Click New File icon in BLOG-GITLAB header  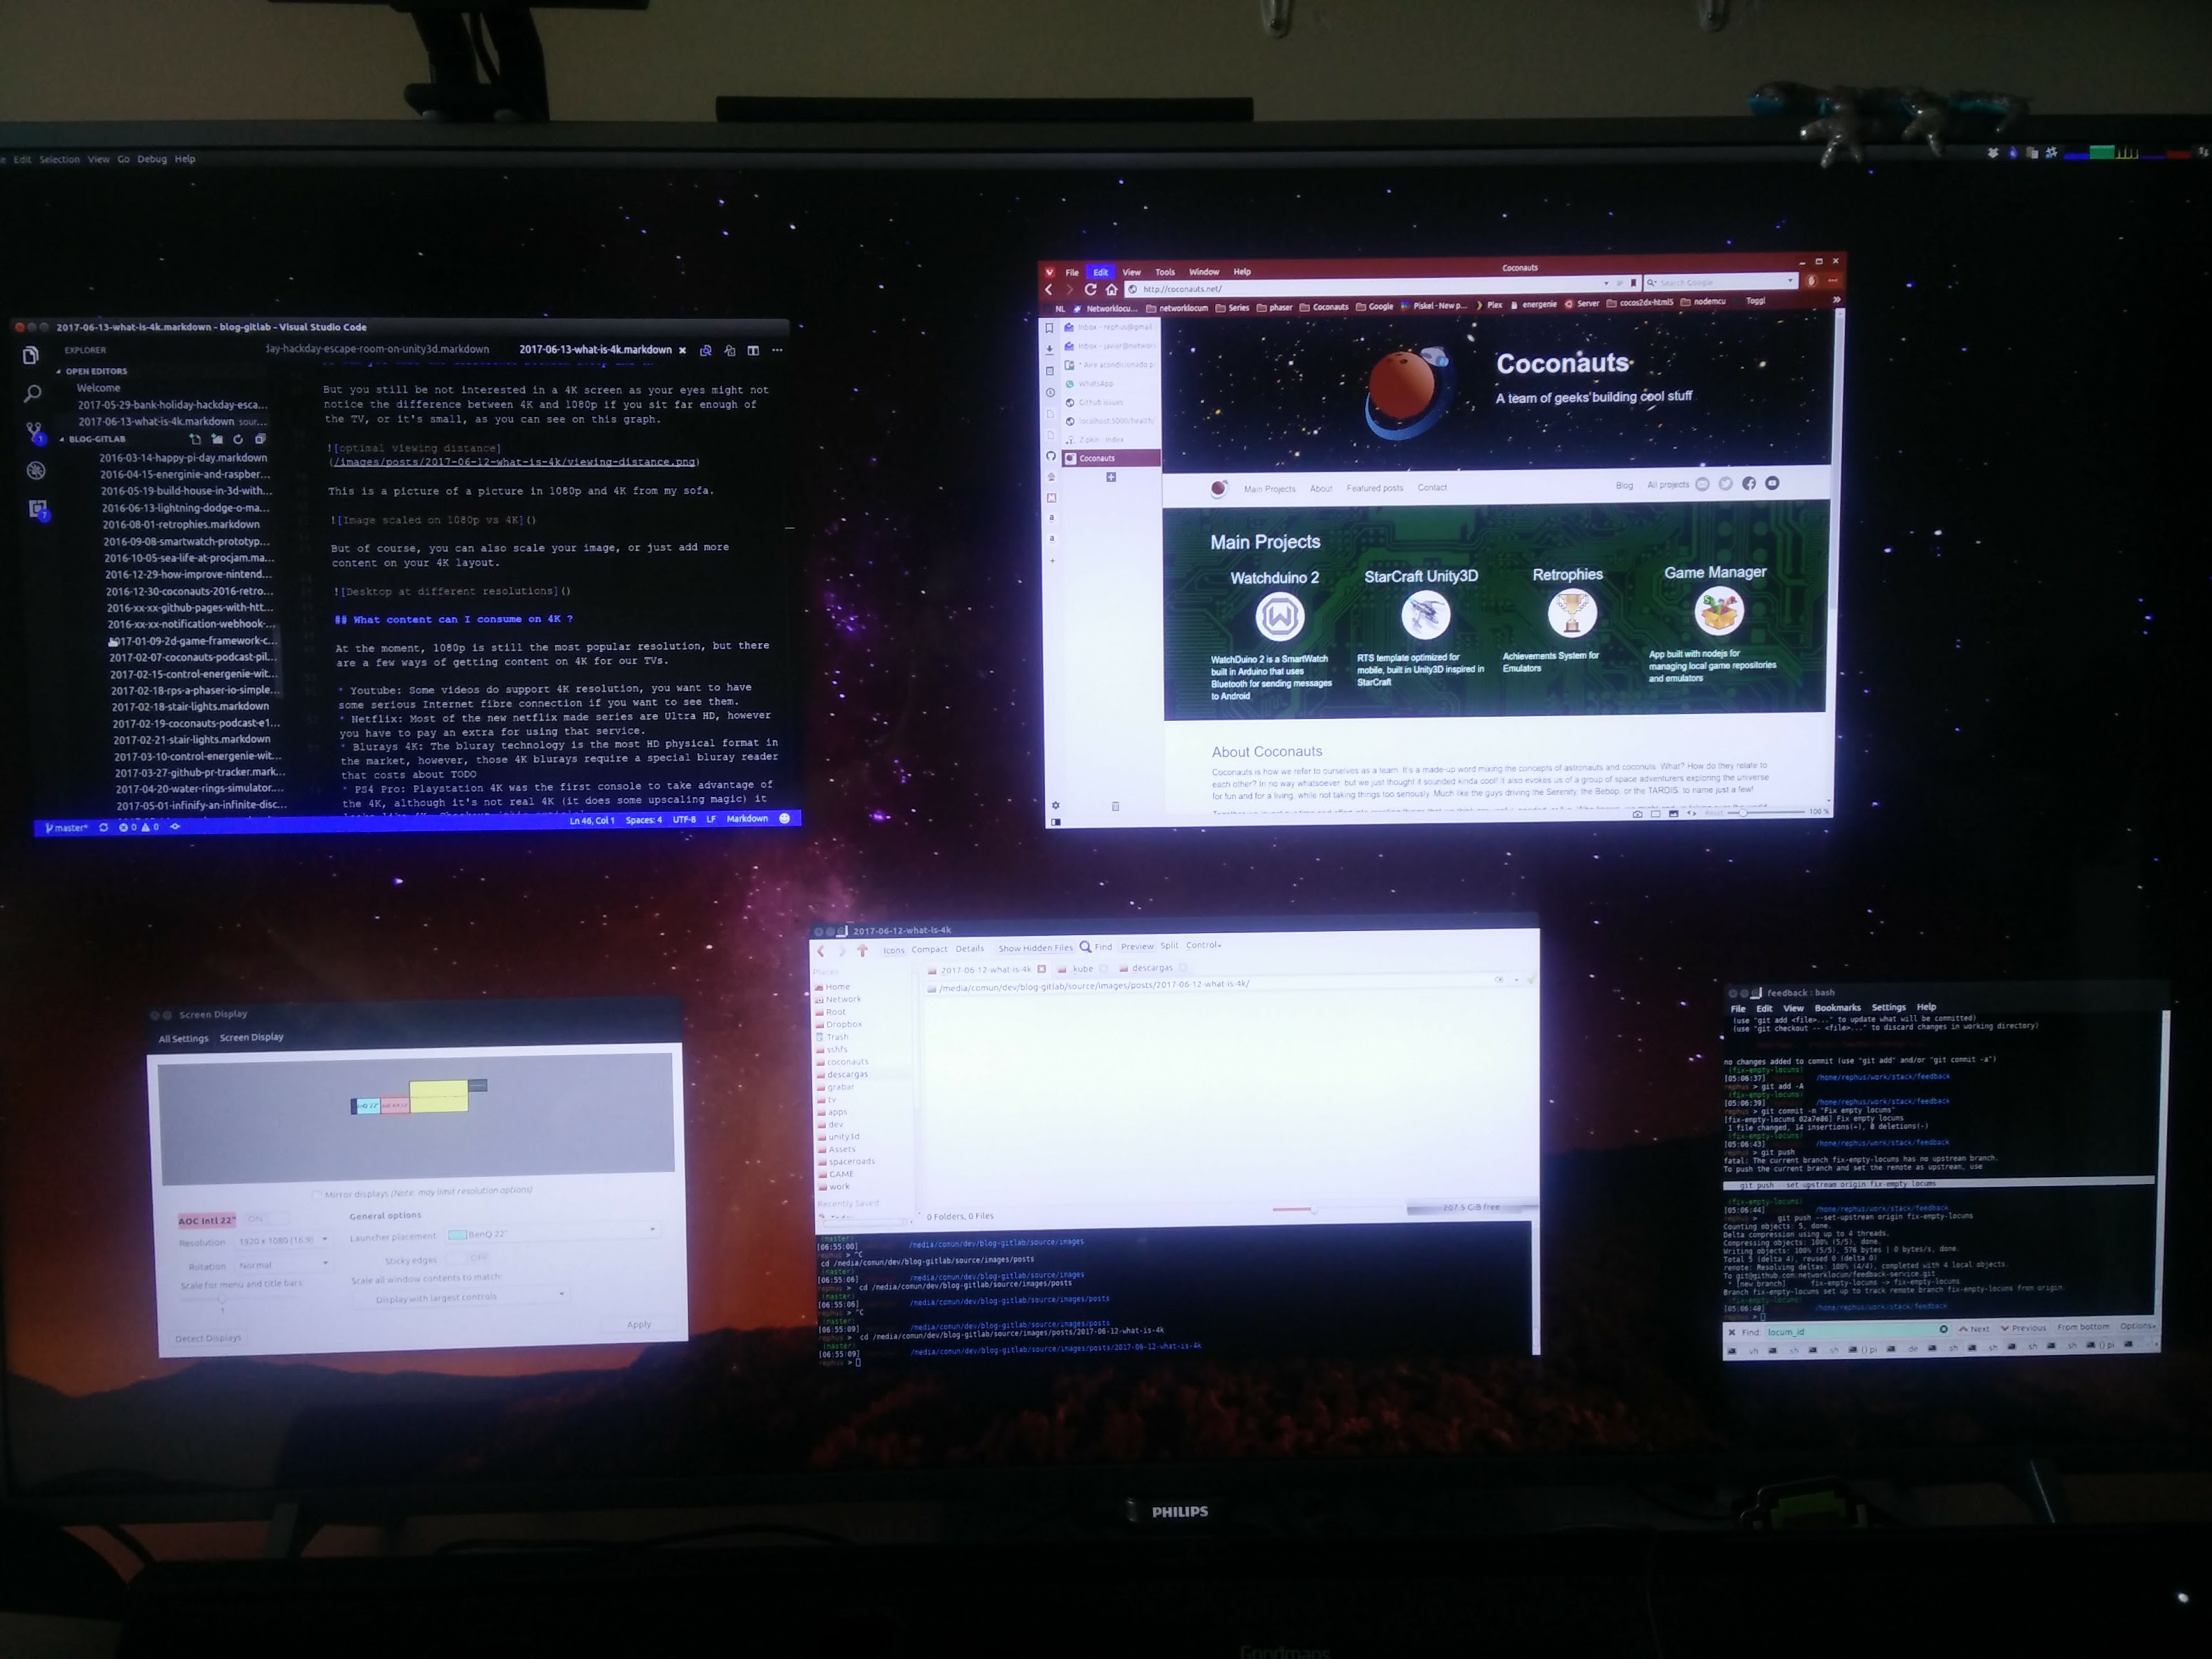195,439
